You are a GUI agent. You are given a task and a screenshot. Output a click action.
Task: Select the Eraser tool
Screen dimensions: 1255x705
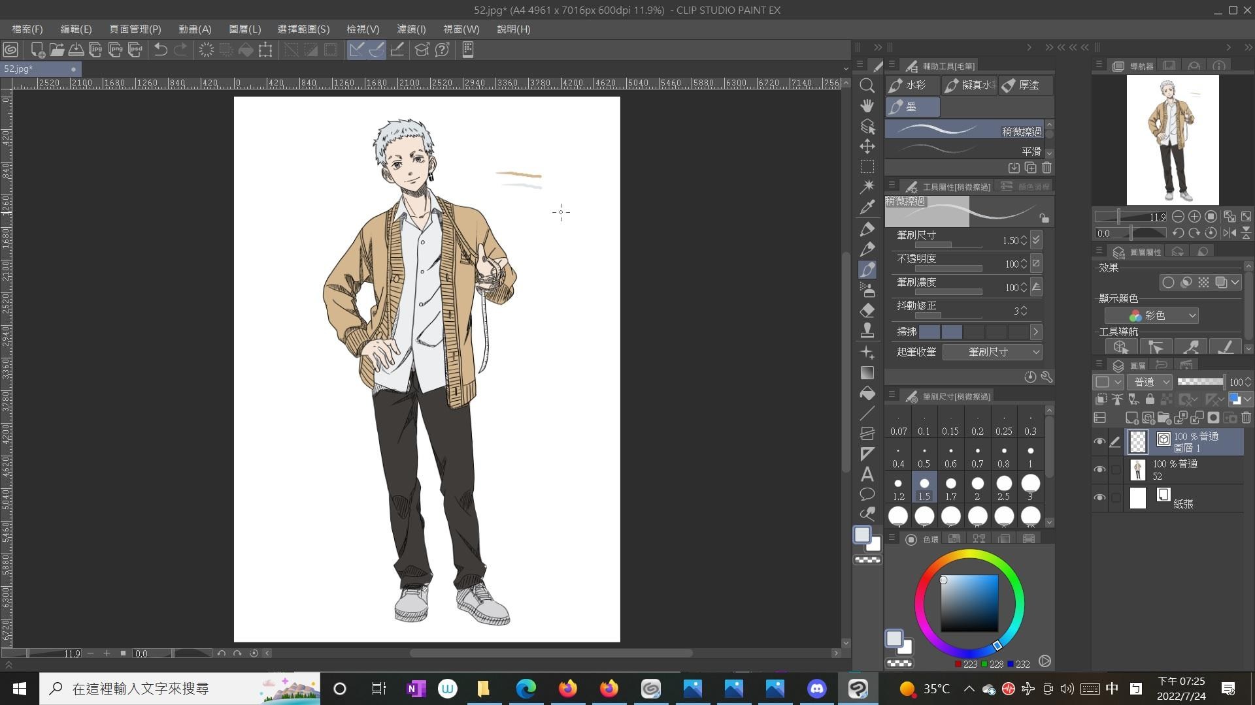point(867,310)
